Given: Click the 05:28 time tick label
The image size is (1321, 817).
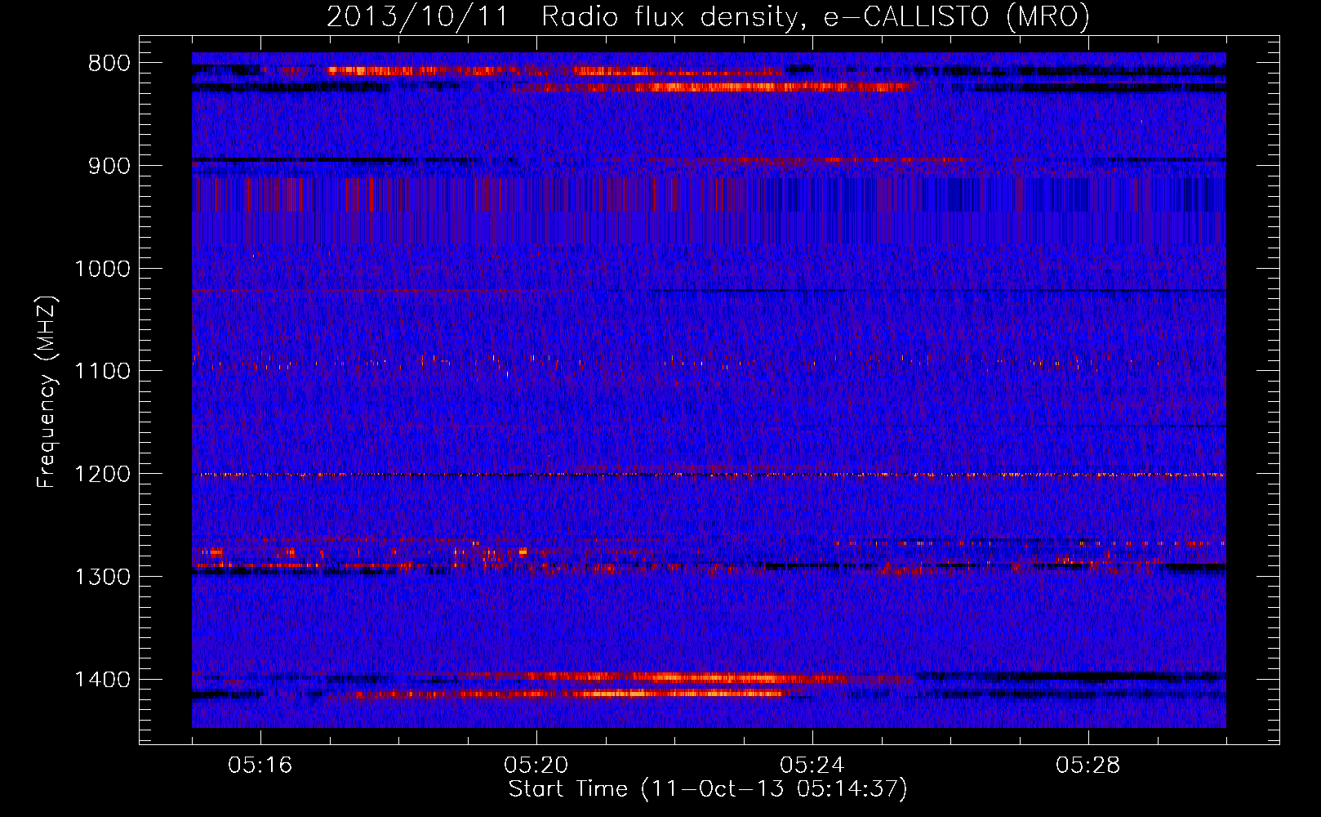Looking at the screenshot, I should click(x=1088, y=766).
